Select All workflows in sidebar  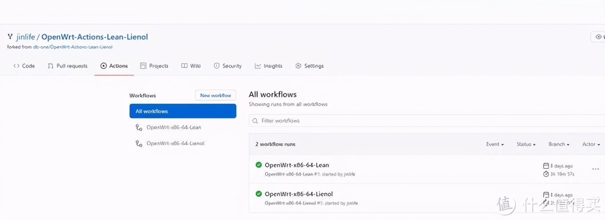tap(182, 111)
